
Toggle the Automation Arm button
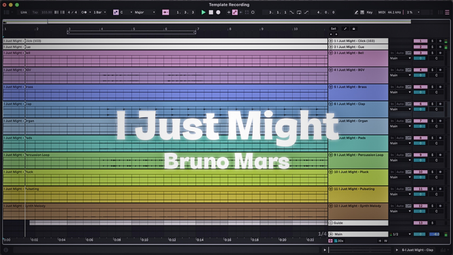[235, 12]
